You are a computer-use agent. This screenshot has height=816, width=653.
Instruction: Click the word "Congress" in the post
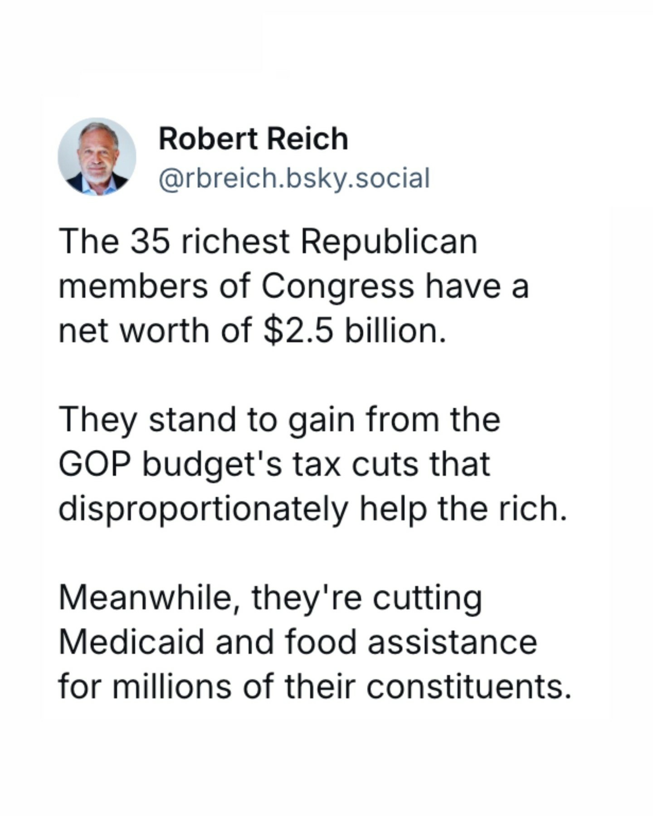(x=338, y=287)
